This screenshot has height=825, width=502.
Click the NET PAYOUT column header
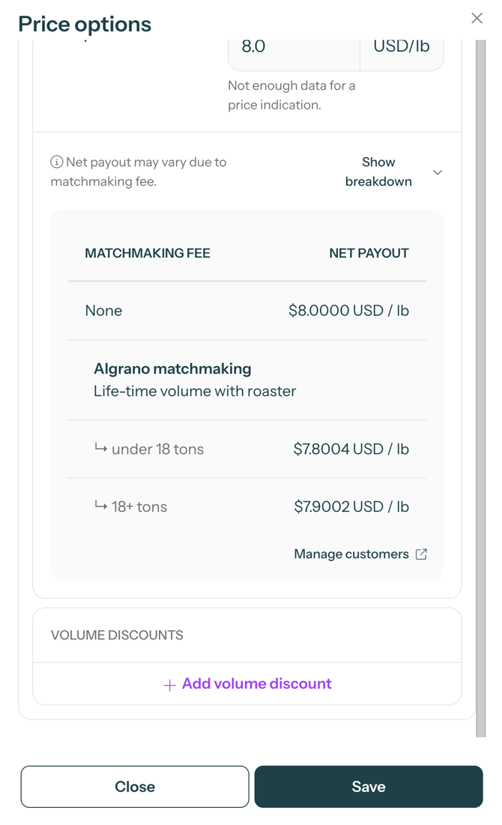tap(369, 253)
